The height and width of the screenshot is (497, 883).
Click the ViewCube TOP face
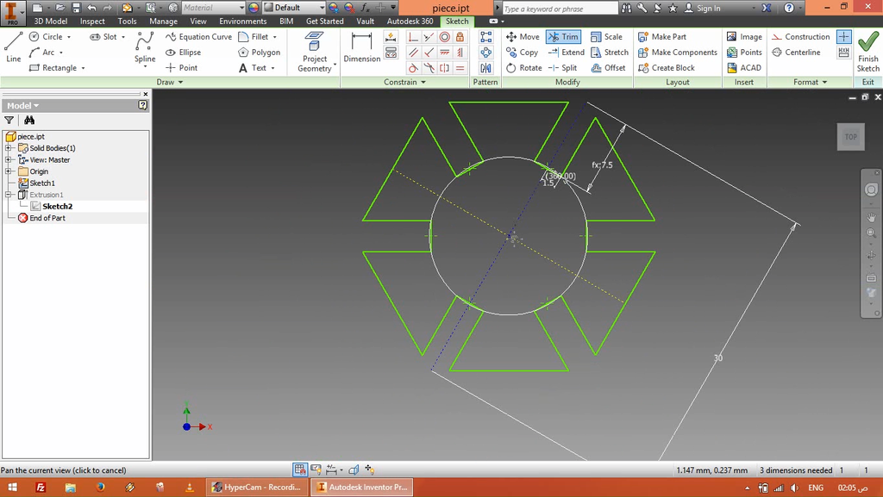[851, 137]
